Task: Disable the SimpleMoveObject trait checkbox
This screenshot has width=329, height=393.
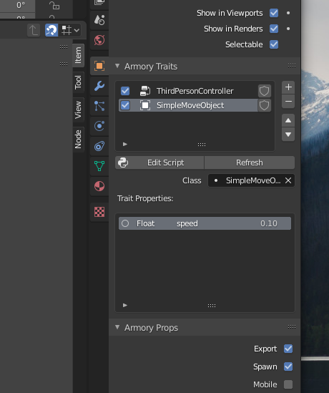Action: tap(125, 105)
